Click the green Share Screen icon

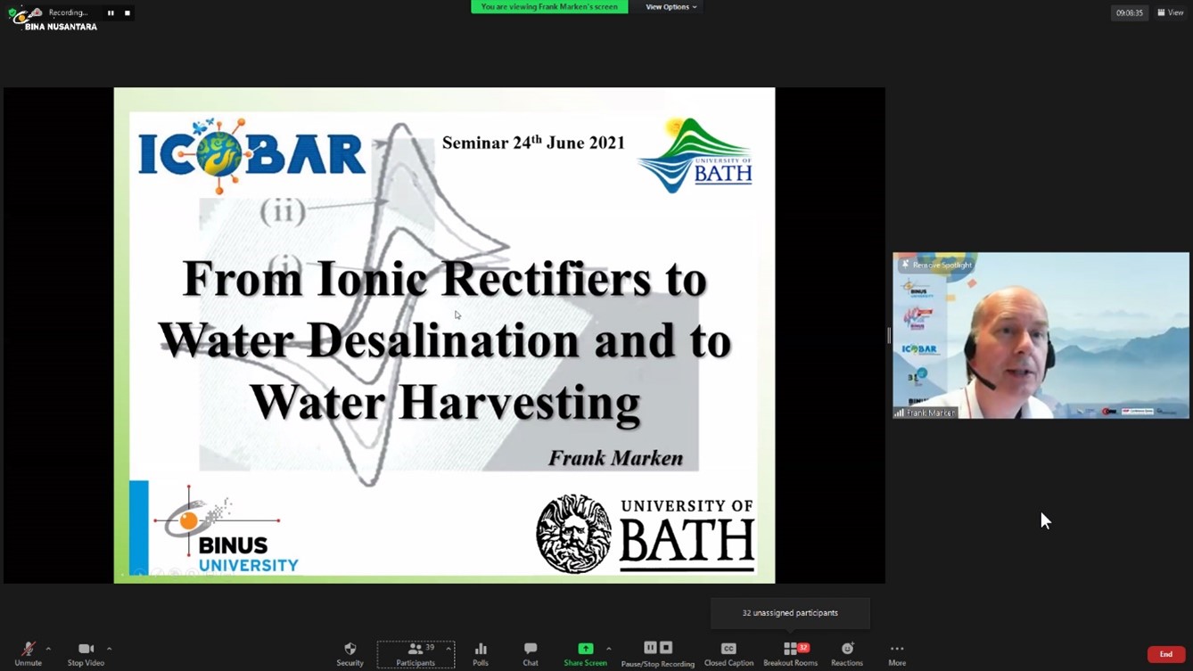[x=586, y=649]
